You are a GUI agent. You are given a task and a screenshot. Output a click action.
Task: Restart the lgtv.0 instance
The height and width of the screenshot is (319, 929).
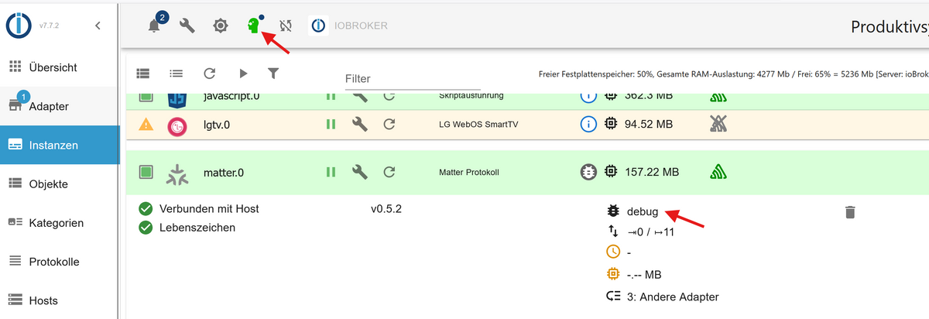click(389, 124)
